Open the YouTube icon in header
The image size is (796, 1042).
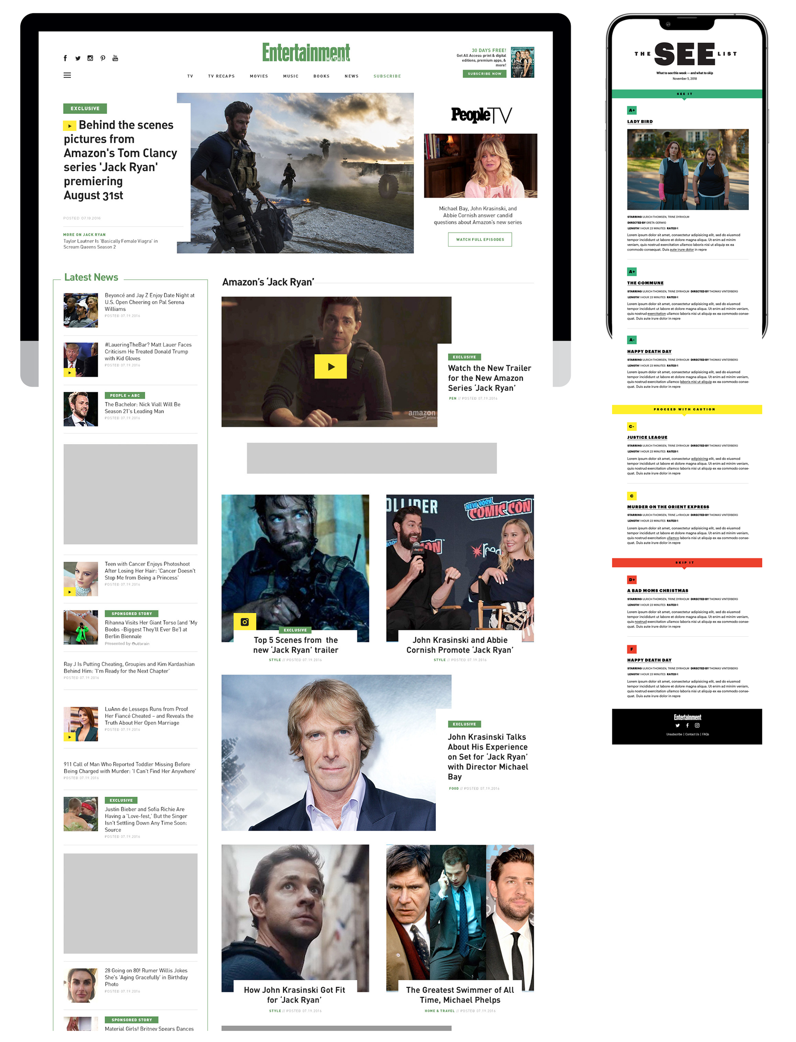point(115,58)
